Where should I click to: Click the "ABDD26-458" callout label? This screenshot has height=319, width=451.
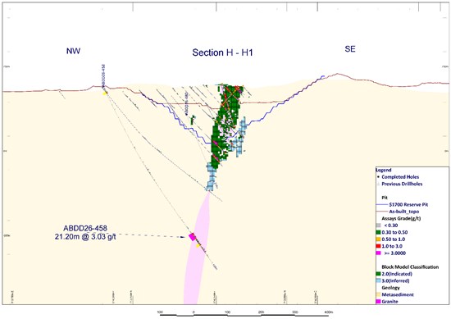[x=85, y=229]
